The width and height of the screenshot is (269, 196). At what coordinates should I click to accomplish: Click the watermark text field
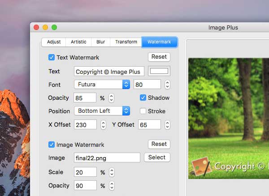pyautogui.click(x=109, y=71)
